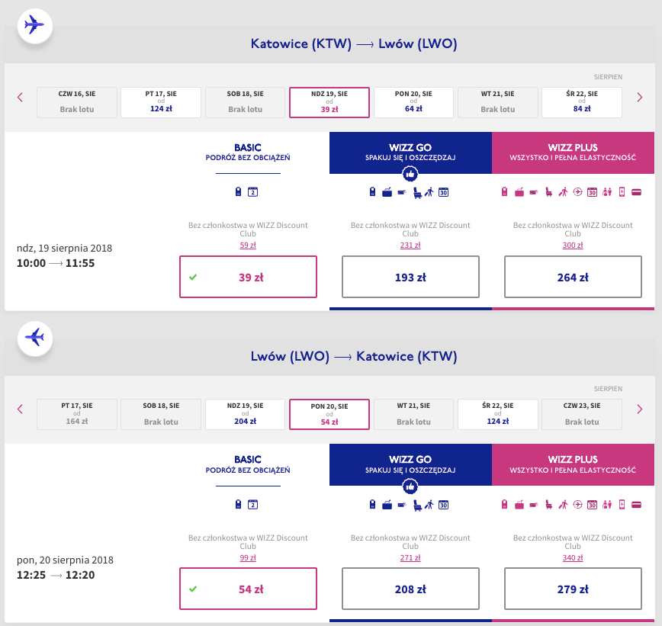The image size is (662, 626).
Task: Open the 271 zł non-member price link
Action: [410, 557]
